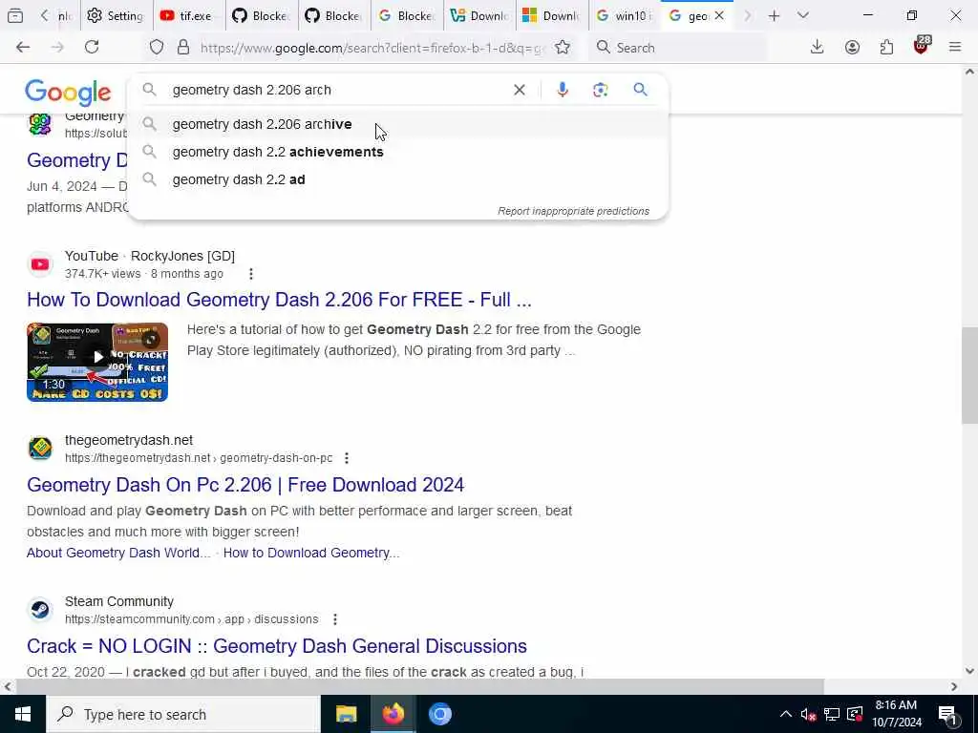Image resolution: width=978 pixels, height=733 pixels.
Task: Close the current geo Google tab
Action: click(719, 16)
